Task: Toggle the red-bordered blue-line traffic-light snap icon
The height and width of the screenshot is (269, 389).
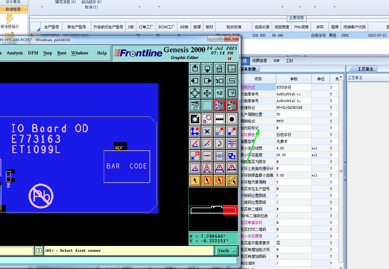Action: pyautogui.click(x=220, y=105)
